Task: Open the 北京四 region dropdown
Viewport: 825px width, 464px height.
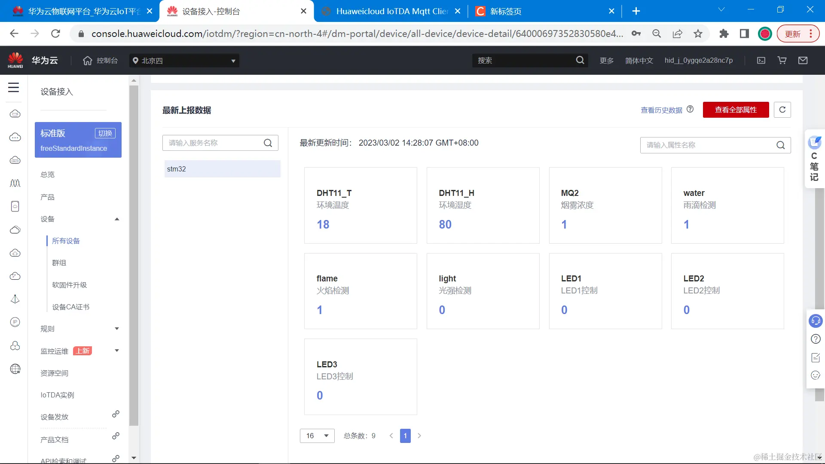Action: (184, 61)
